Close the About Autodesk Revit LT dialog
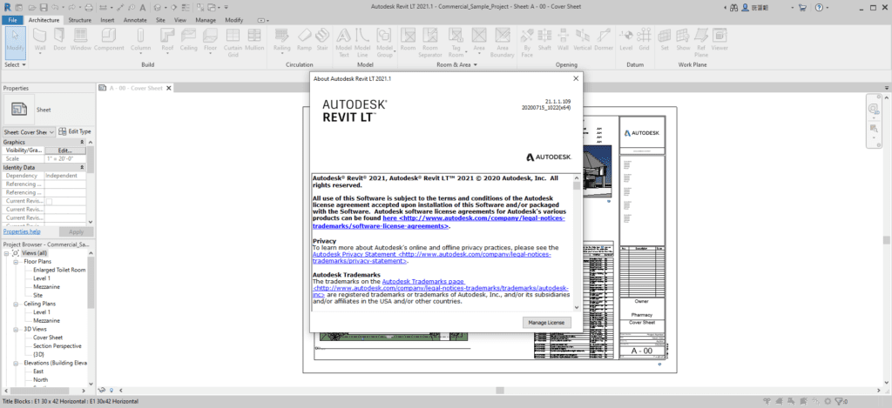Viewport: 892px width, 408px height. 576,78
